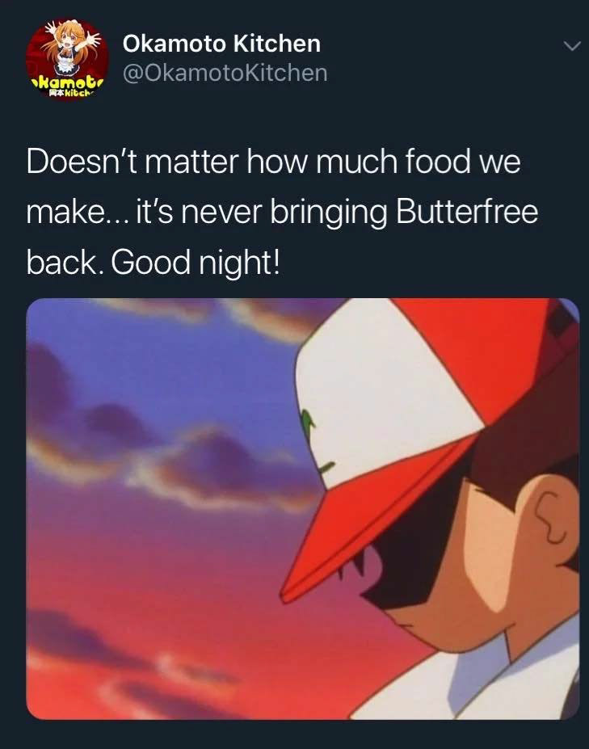The image size is (589, 749).
Task: Open the Okamoto Kitchen profile avatar
Action: [x=67, y=59]
